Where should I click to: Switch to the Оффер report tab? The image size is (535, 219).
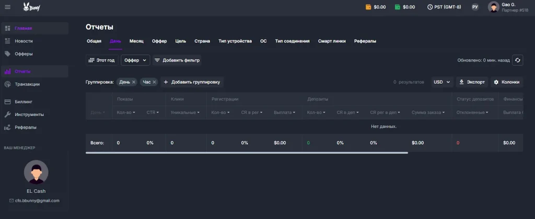click(159, 41)
